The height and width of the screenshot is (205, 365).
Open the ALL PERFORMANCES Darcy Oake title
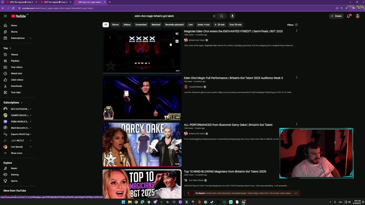[x=228, y=125]
